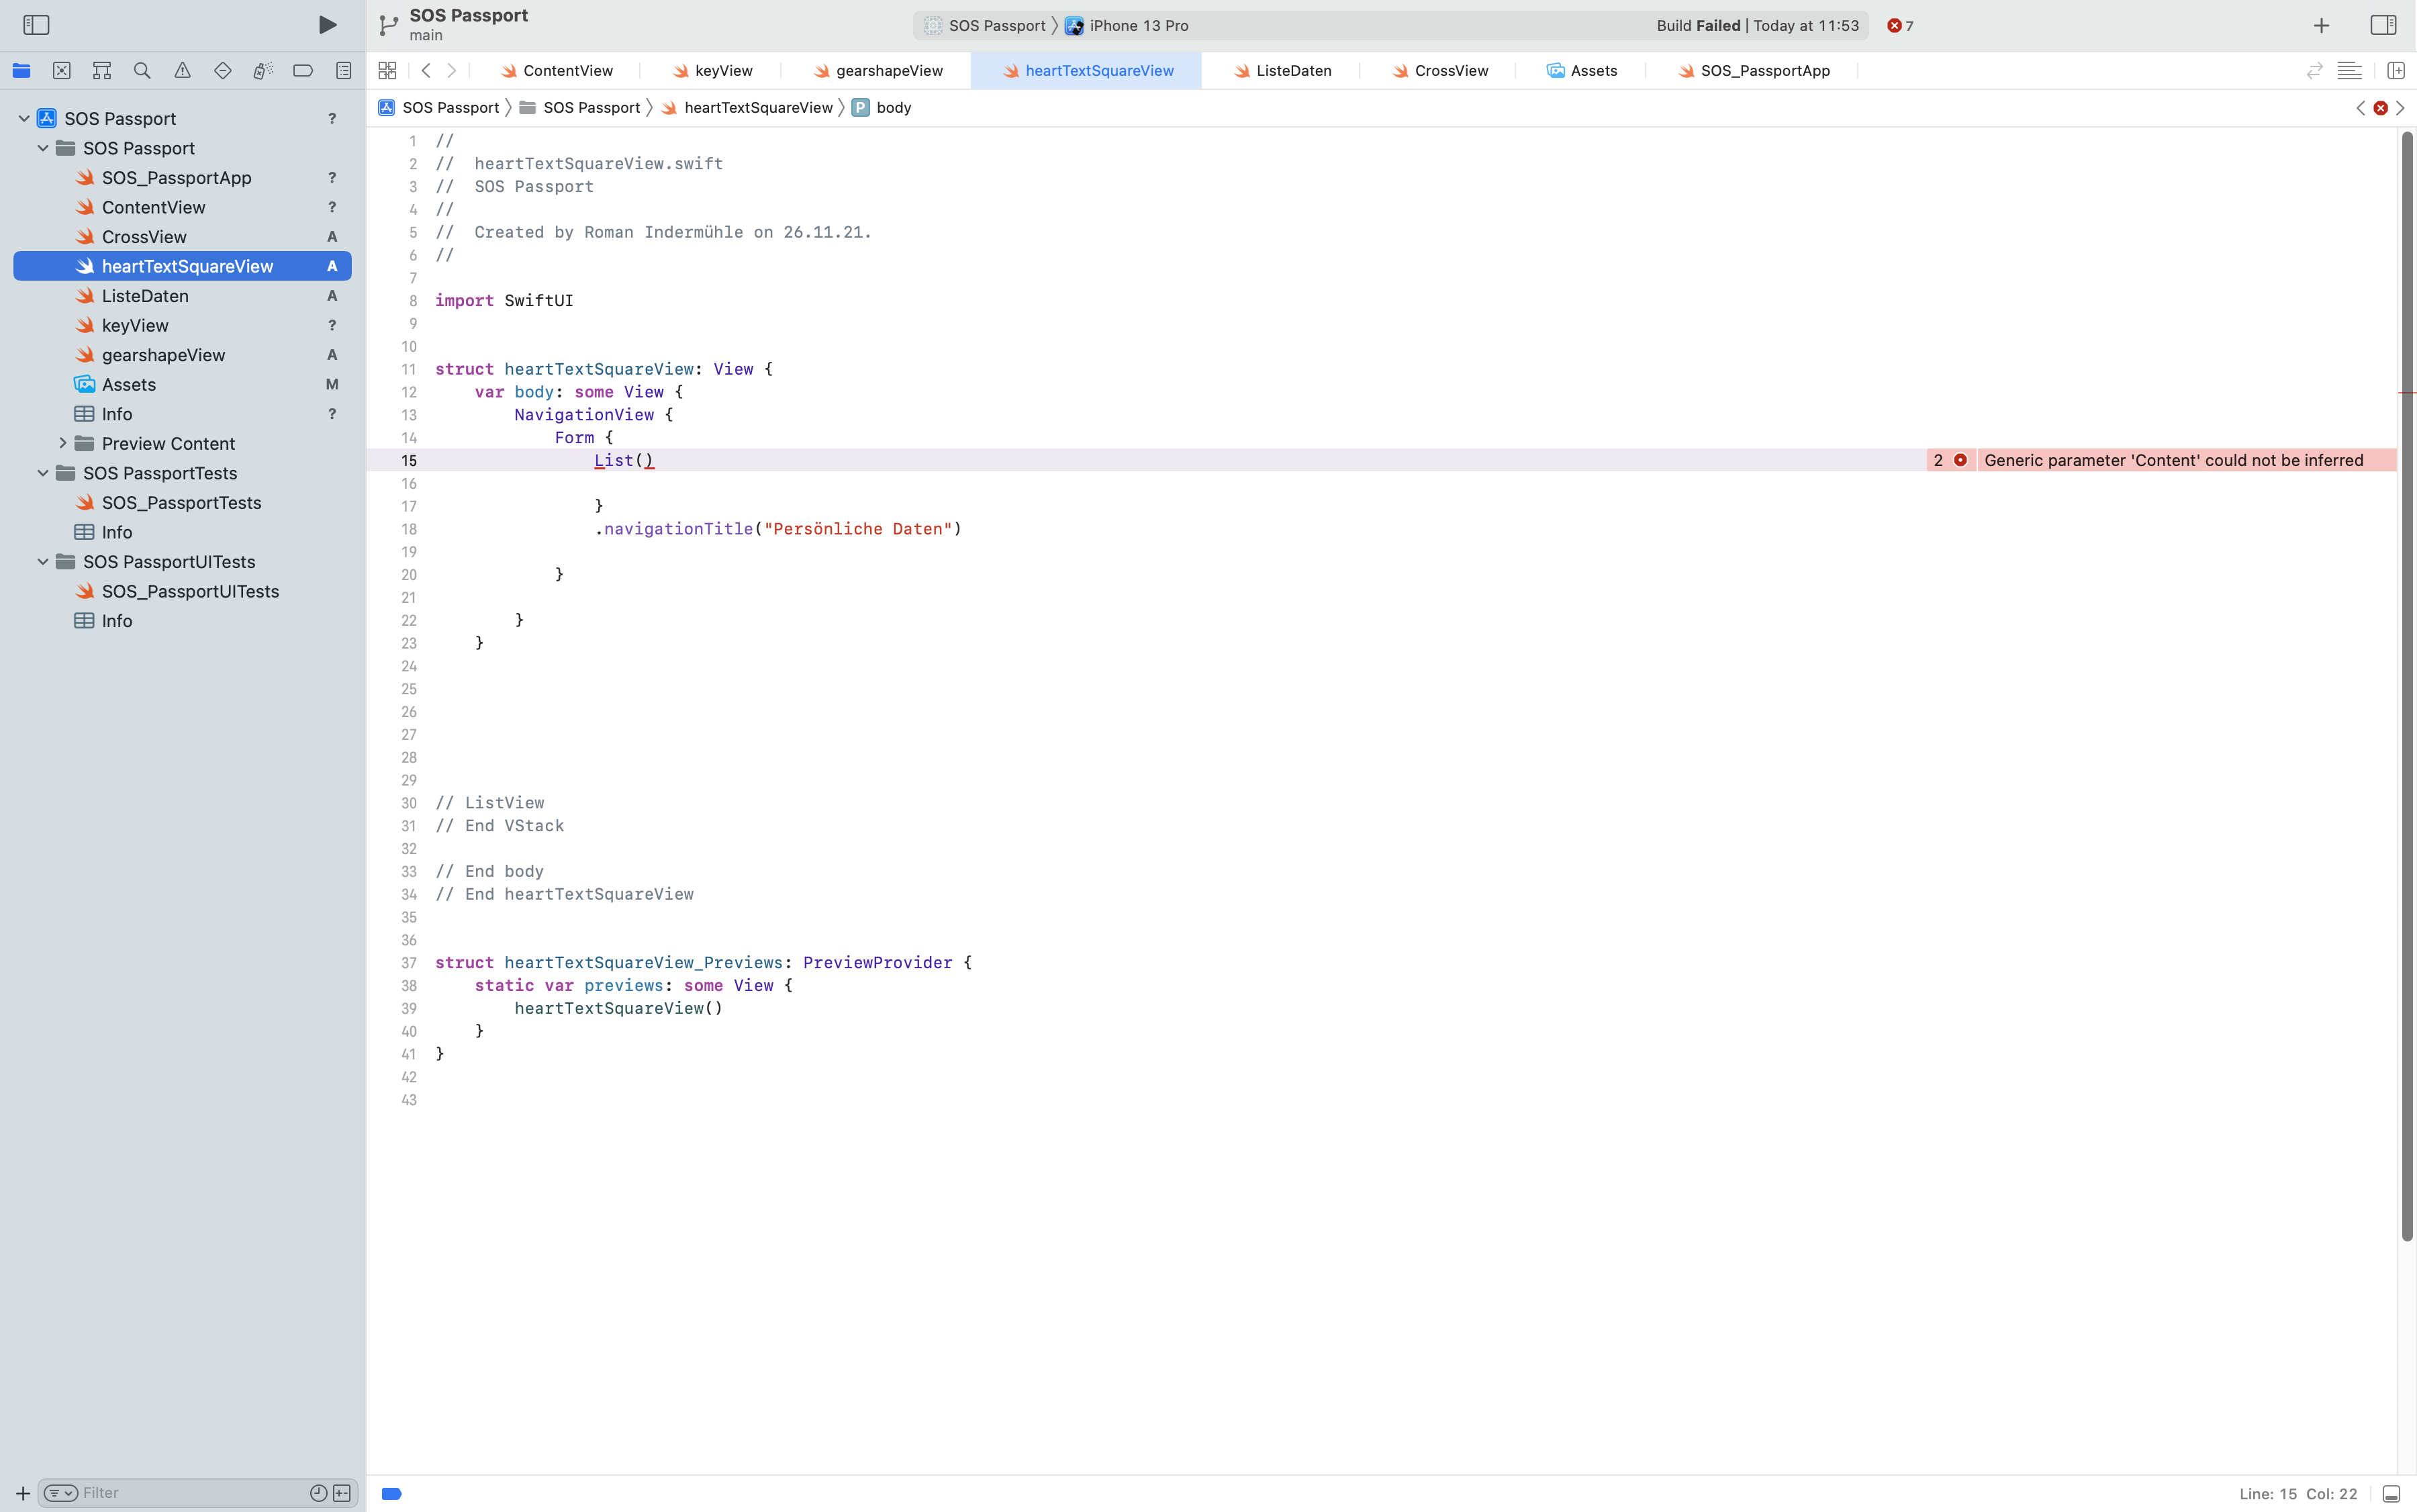Open the Breakpoint navigator icon
2417x1512 pixels.
[303, 70]
